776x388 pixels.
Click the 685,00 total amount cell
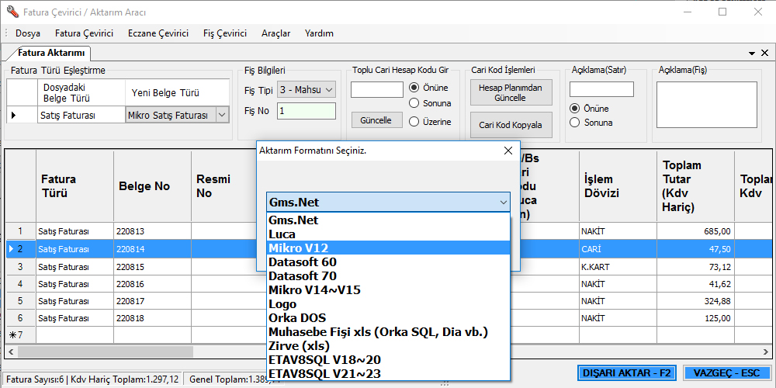click(x=695, y=231)
